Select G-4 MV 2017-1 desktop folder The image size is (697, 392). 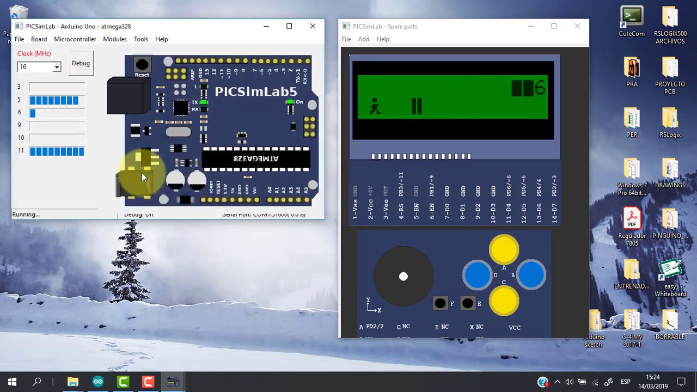(632, 329)
